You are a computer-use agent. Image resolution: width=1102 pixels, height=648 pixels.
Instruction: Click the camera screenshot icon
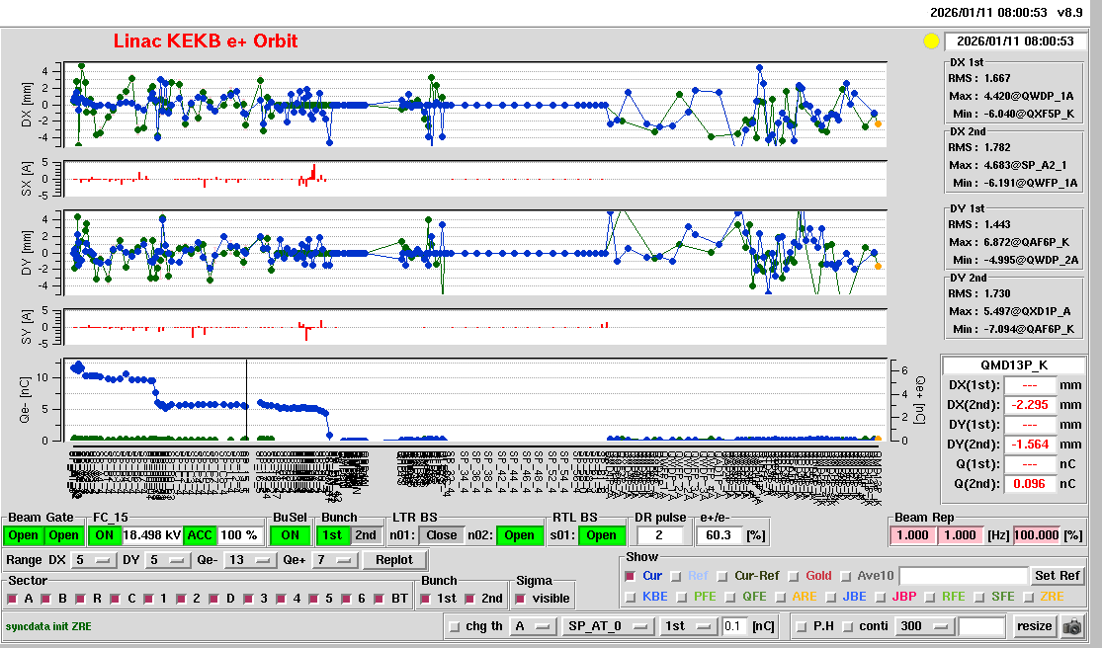(x=1071, y=626)
